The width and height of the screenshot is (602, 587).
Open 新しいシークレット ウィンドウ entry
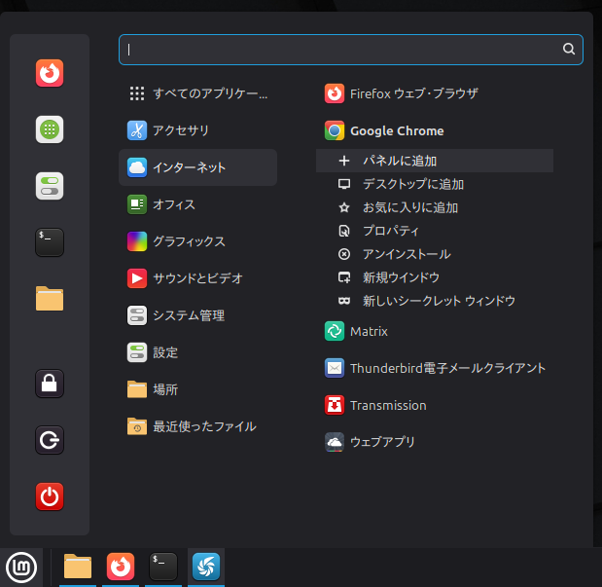click(x=438, y=301)
